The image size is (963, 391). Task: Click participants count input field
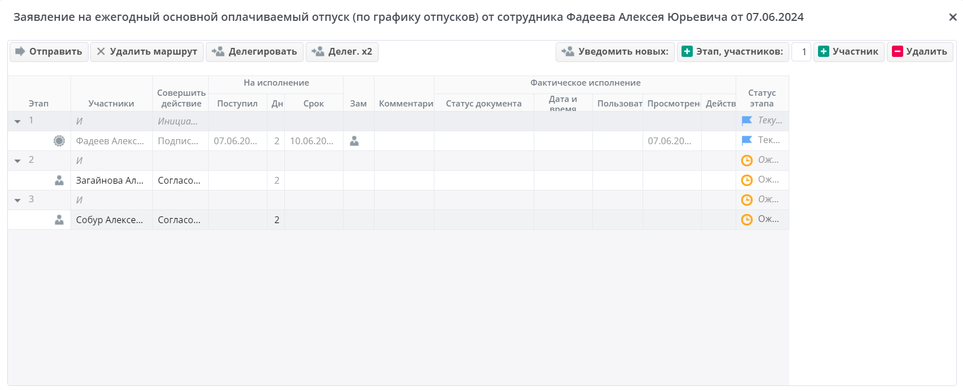tap(802, 52)
